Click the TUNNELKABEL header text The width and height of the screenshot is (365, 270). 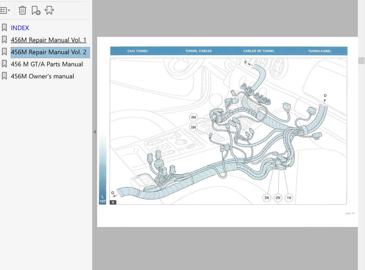click(x=320, y=51)
